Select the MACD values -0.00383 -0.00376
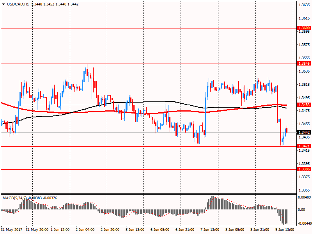Screen dimensions: 312x234 coord(42,198)
